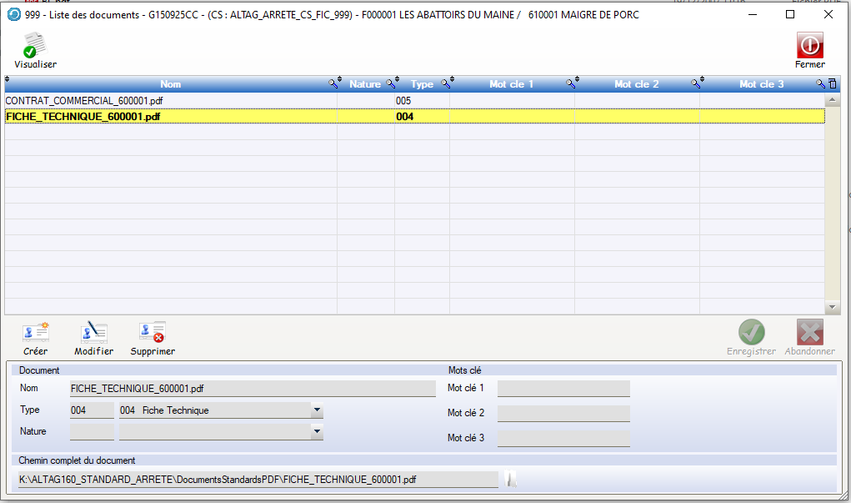Click the Créer document icon
851x503 pixels.
pyautogui.click(x=36, y=334)
